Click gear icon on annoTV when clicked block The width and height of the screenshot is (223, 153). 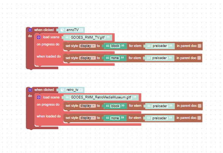coord(30,30)
